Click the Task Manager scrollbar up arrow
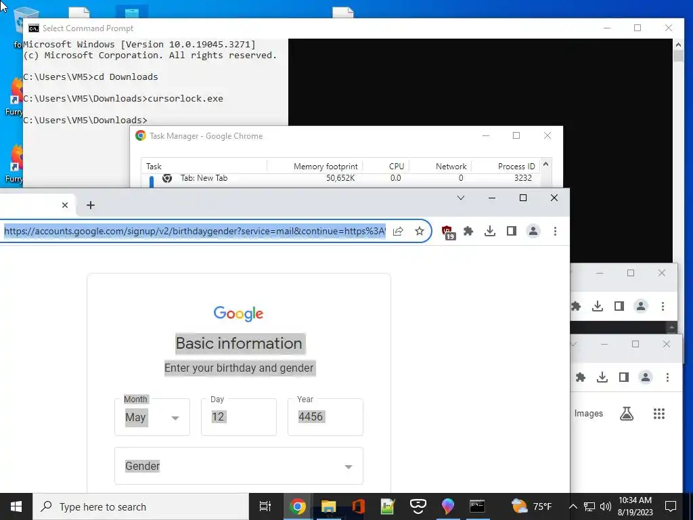693x520 pixels. [546, 165]
